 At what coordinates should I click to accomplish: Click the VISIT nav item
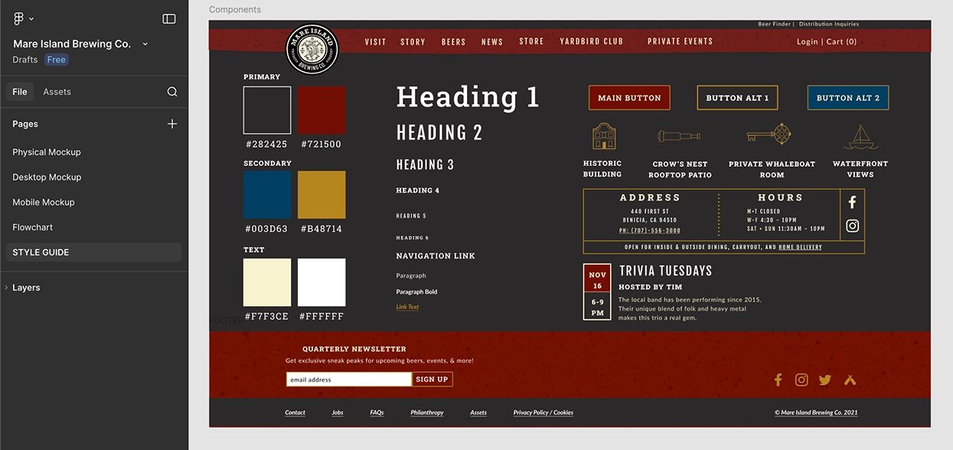(x=375, y=42)
